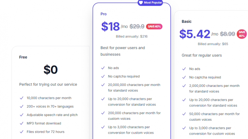
Task: Click the Basic plan SAVE 40% badge
Action: click(241, 34)
